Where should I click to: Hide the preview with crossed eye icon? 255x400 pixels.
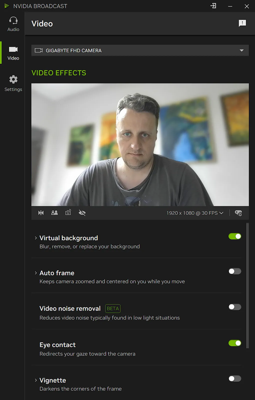(82, 213)
